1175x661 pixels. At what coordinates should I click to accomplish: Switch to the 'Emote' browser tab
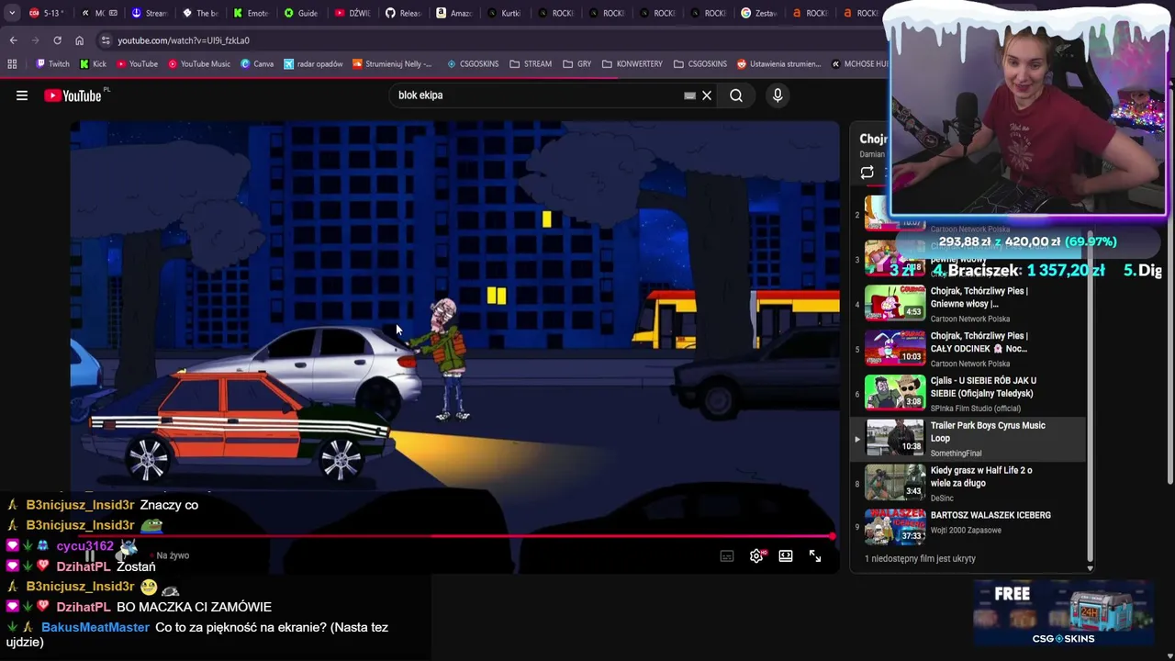click(x=251, y=13)
